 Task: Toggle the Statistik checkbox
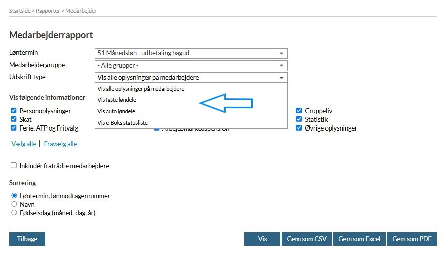pyautogui.click(x=299, y=119)
